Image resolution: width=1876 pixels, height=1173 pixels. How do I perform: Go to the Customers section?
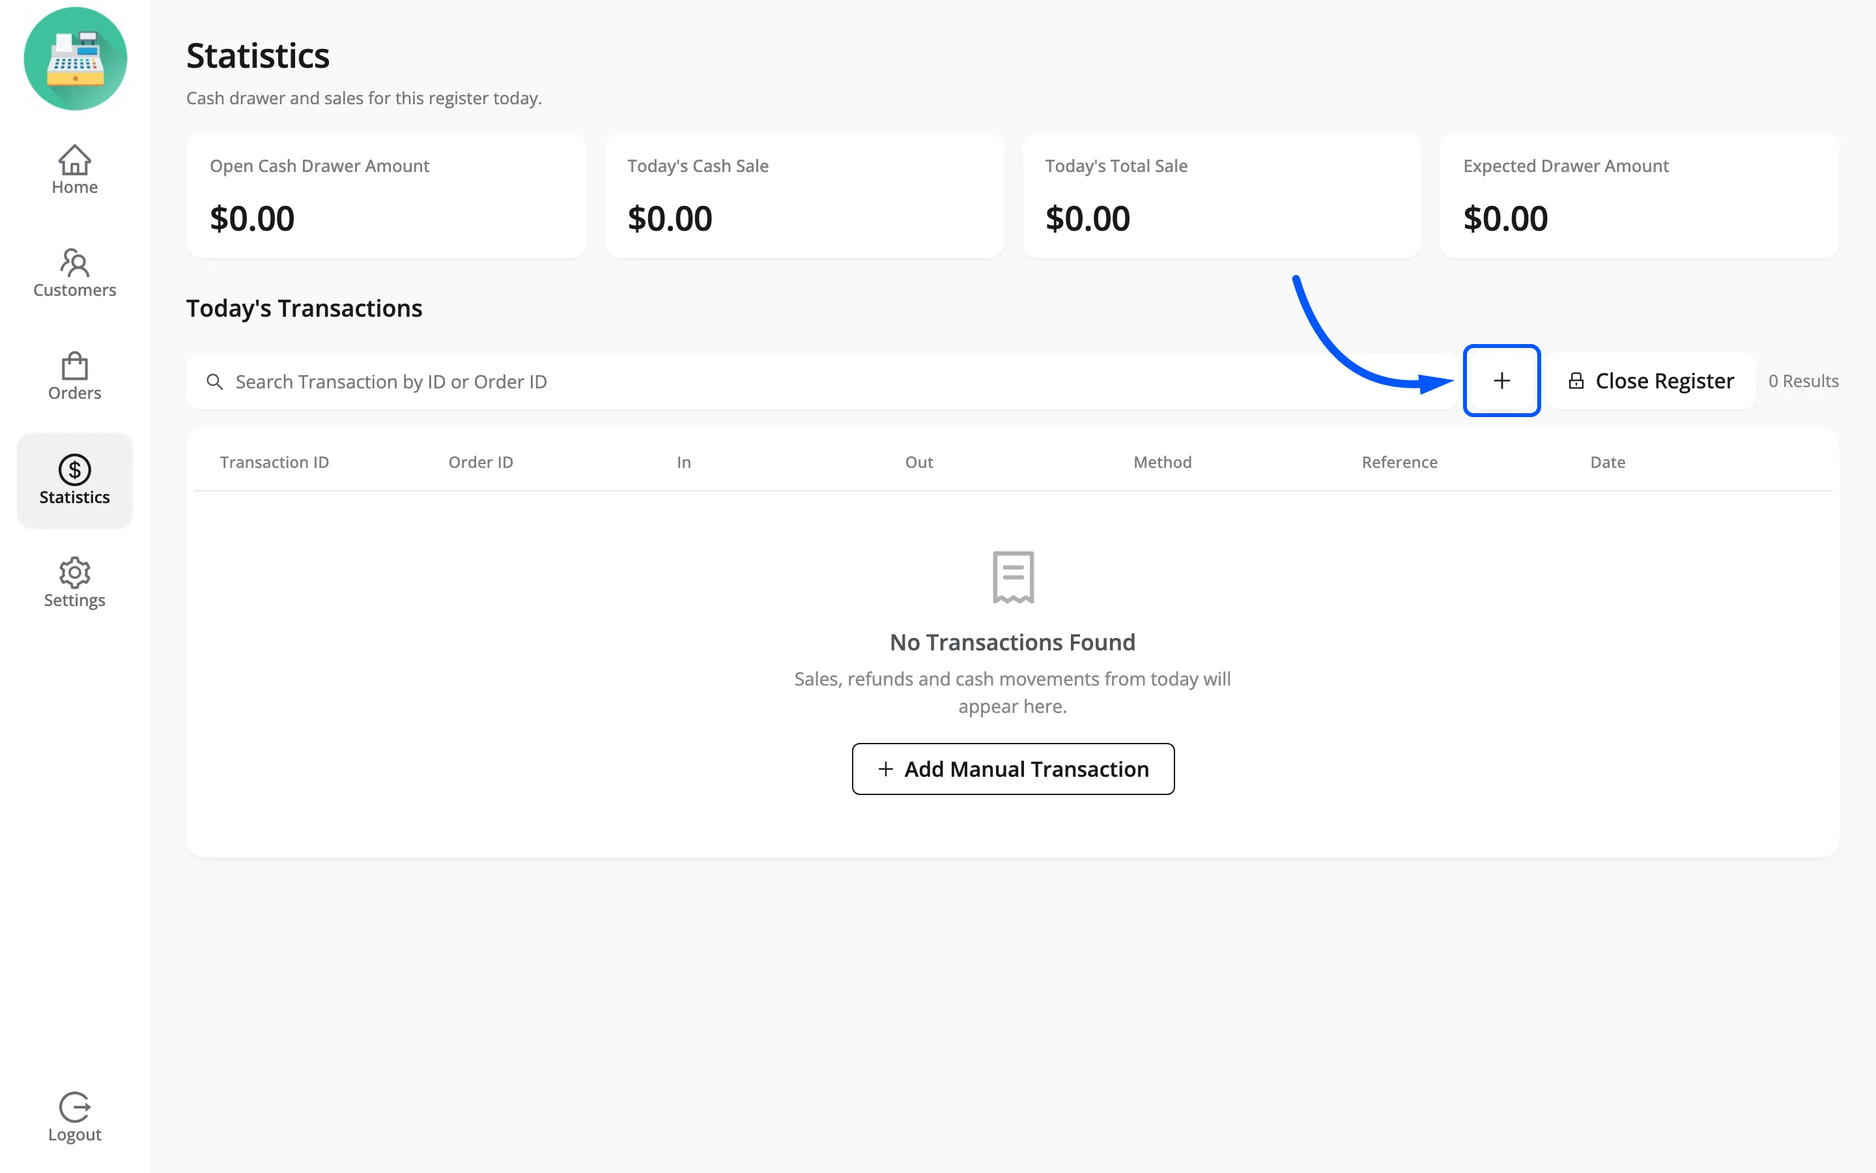(x=74, y=273)
